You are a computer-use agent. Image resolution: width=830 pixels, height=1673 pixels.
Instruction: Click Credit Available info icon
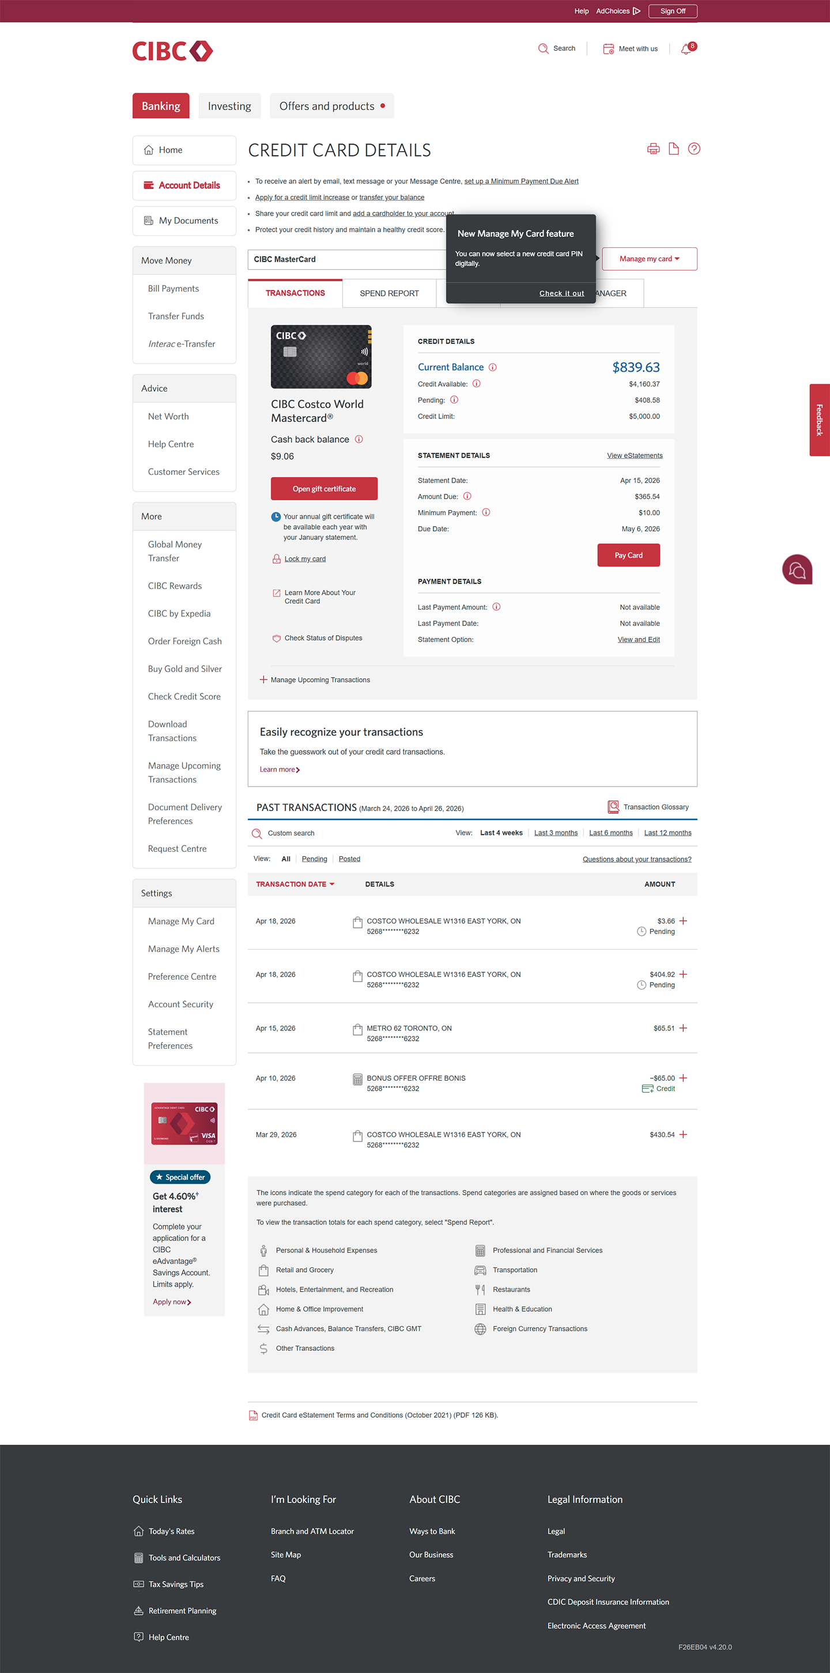coord(477,384)
